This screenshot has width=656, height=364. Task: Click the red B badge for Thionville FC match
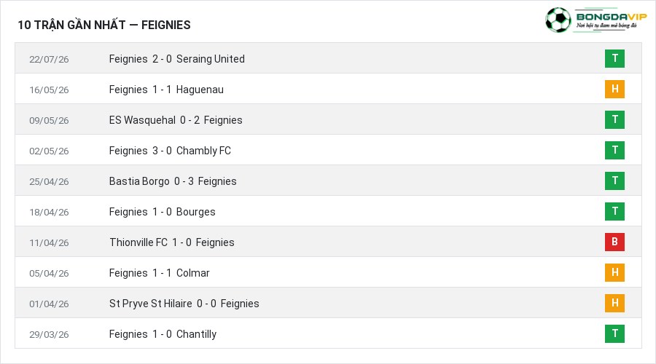614,242
